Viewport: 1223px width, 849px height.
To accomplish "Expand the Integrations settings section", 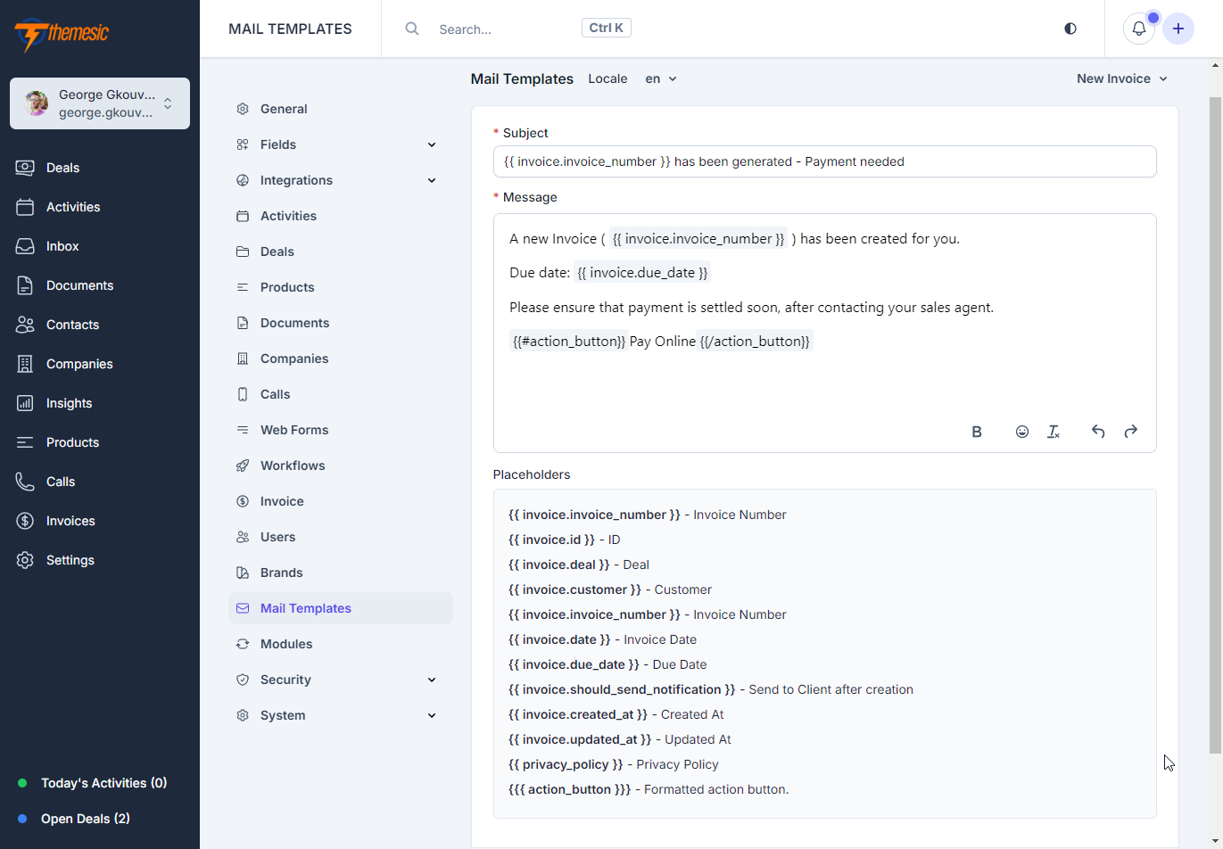I will [340, 180].
